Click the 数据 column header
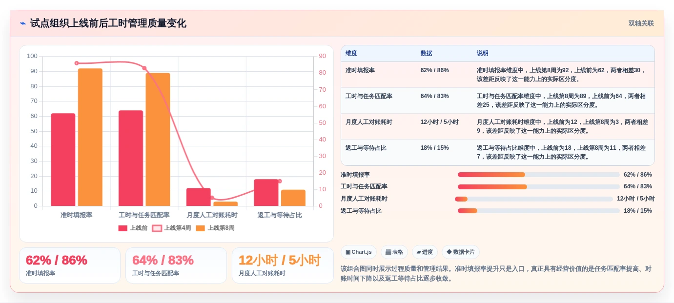674x303 pixels. pos(427,53)
